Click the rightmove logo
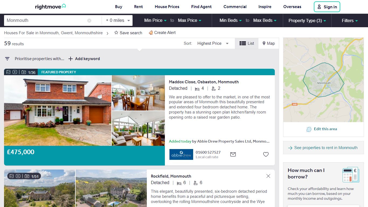 pos(50,6)
